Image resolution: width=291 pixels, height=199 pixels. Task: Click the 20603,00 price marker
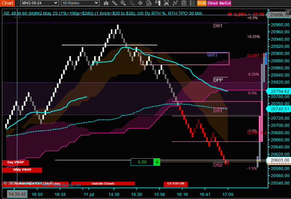coord(279,160)
